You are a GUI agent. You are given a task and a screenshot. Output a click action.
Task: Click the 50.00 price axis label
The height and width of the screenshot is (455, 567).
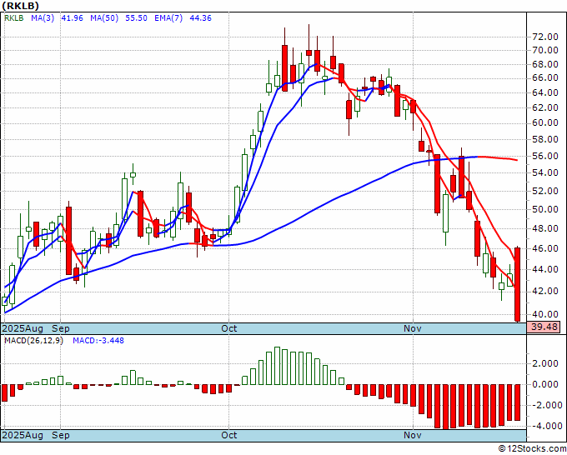click(x=545, y=209)
